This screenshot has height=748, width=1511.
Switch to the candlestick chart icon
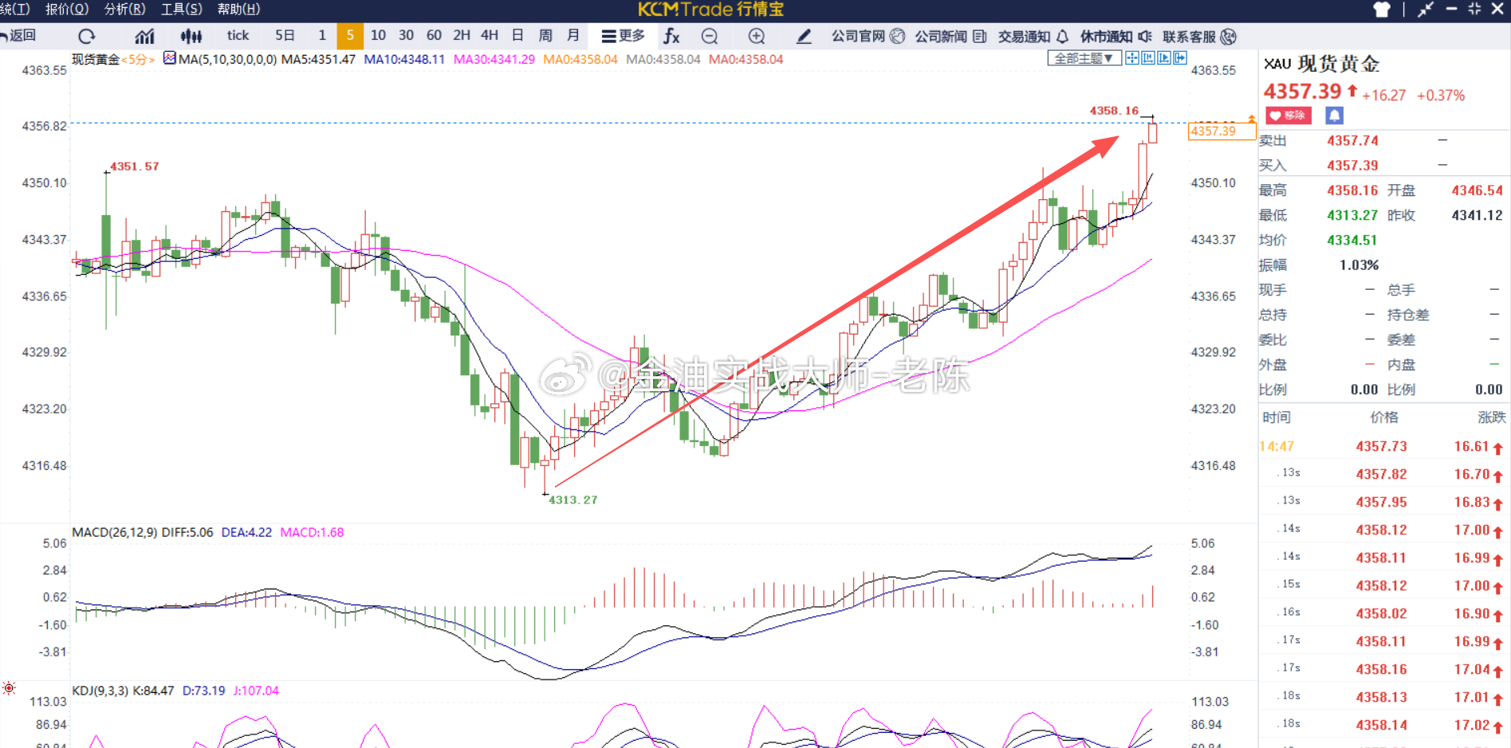191,36
